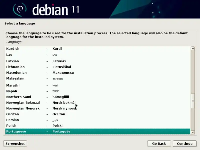The height and width of the screenshot is (150, 200).
Task: Select Northern Sami - Sámegillii
Action: point(97,97)
